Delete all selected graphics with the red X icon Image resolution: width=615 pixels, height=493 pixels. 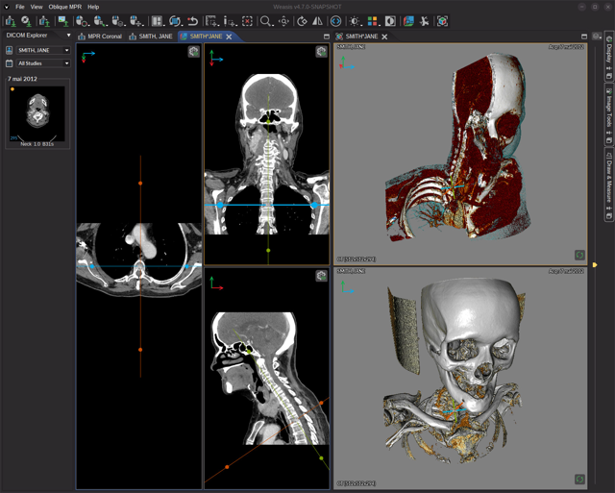[x=247, y=21]
